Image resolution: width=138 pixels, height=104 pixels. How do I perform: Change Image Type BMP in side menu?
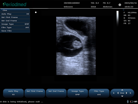point(15,24)
